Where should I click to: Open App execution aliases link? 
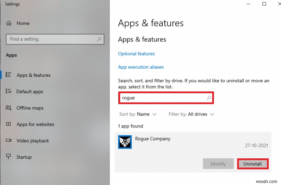coord(141,67)
